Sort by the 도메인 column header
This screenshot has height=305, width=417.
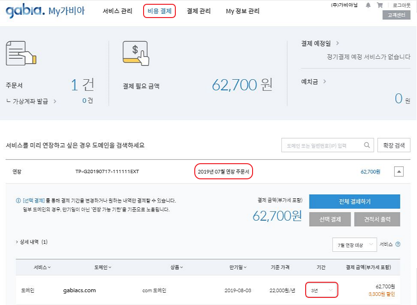[x=103, y=267]
